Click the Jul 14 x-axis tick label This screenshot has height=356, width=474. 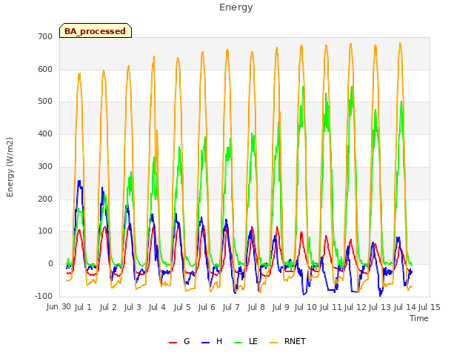coord(405,307)
